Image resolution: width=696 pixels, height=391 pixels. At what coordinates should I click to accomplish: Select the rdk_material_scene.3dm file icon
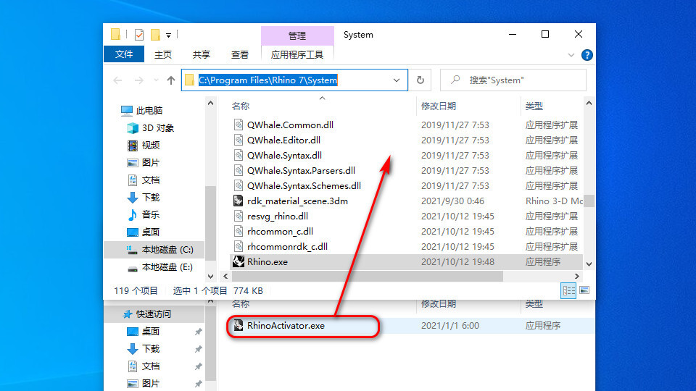[x=238, y=201]
